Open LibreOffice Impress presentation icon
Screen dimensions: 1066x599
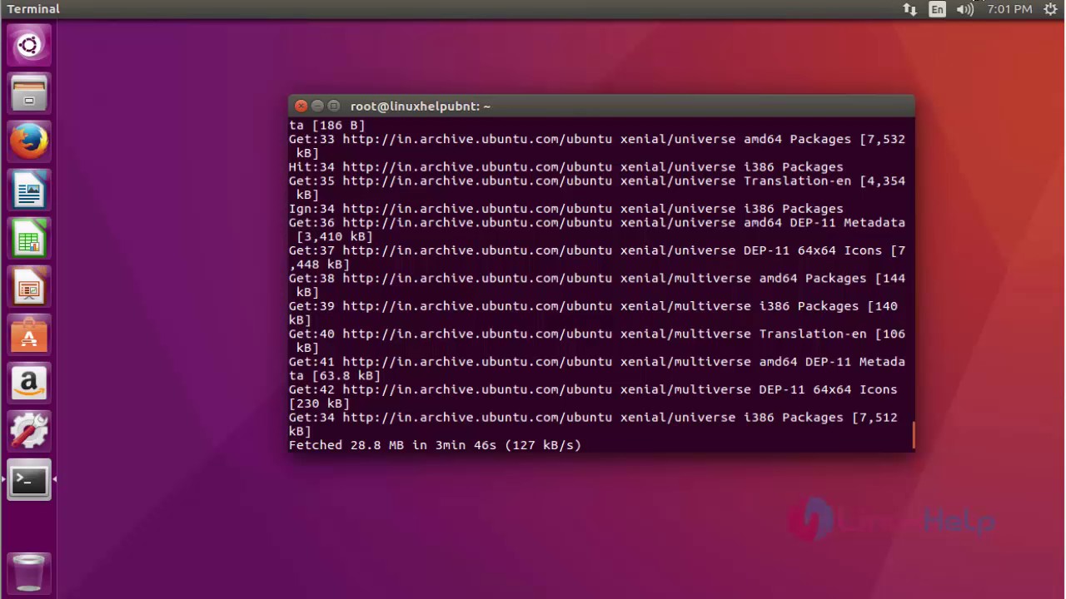pyautogui.click(x=29, y=286)
